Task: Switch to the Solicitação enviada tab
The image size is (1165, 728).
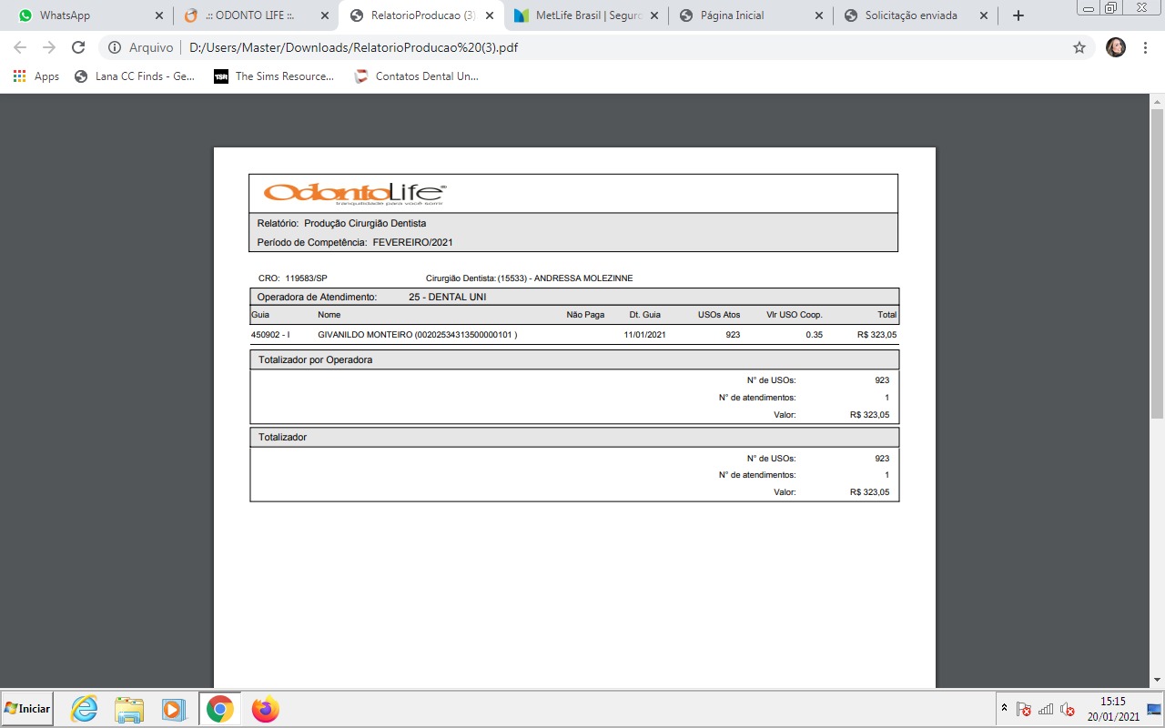Action: pyautogui.click(x=915, y=15)
